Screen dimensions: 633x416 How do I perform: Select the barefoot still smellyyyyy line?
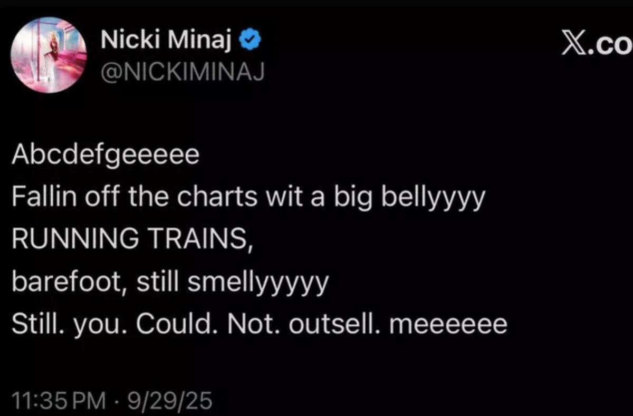click(171, 280)
